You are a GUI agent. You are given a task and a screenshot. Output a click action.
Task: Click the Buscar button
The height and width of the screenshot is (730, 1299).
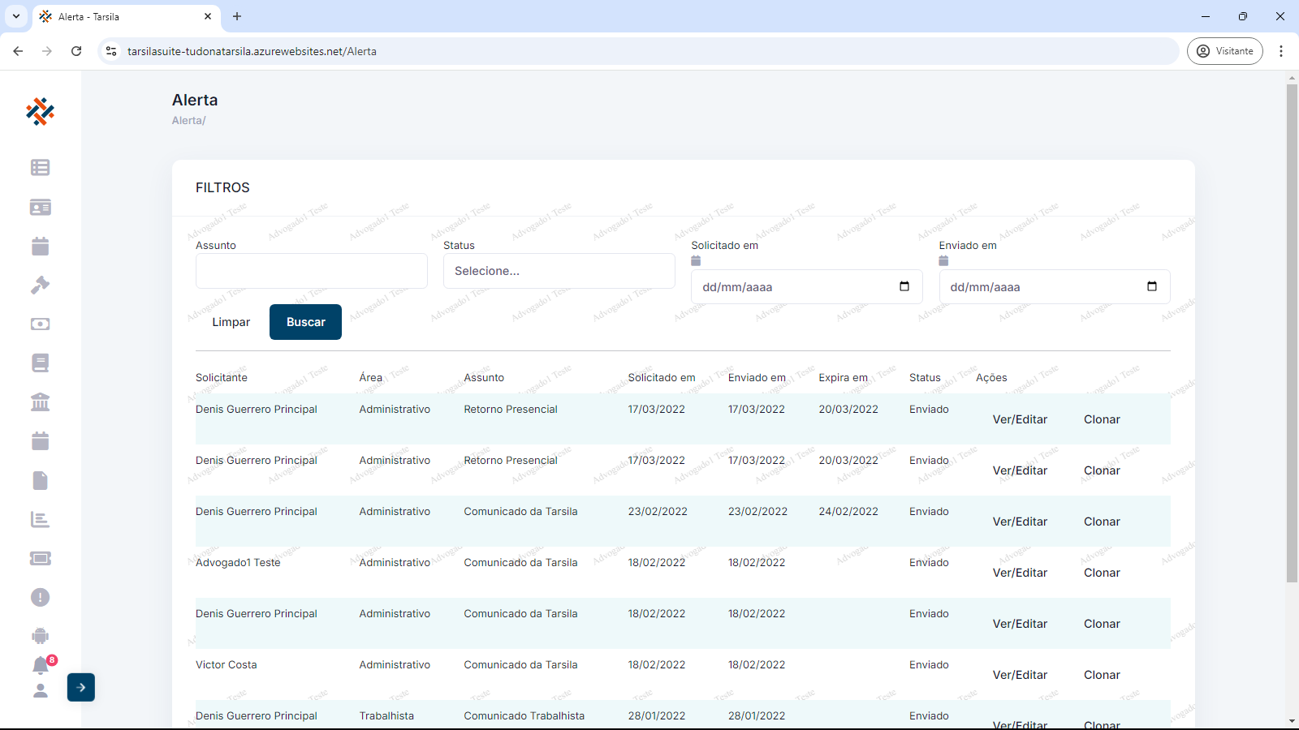(305, 322)
